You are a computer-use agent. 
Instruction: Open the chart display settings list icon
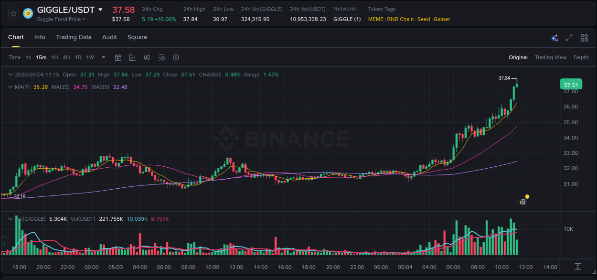point(161,57)
